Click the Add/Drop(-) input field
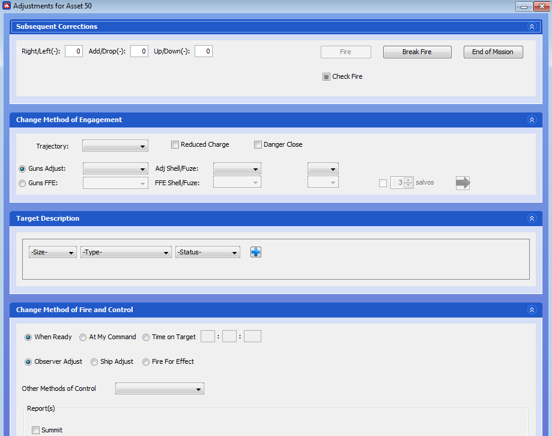The width and height of the screenshot is (552, 436). [139, 51]
